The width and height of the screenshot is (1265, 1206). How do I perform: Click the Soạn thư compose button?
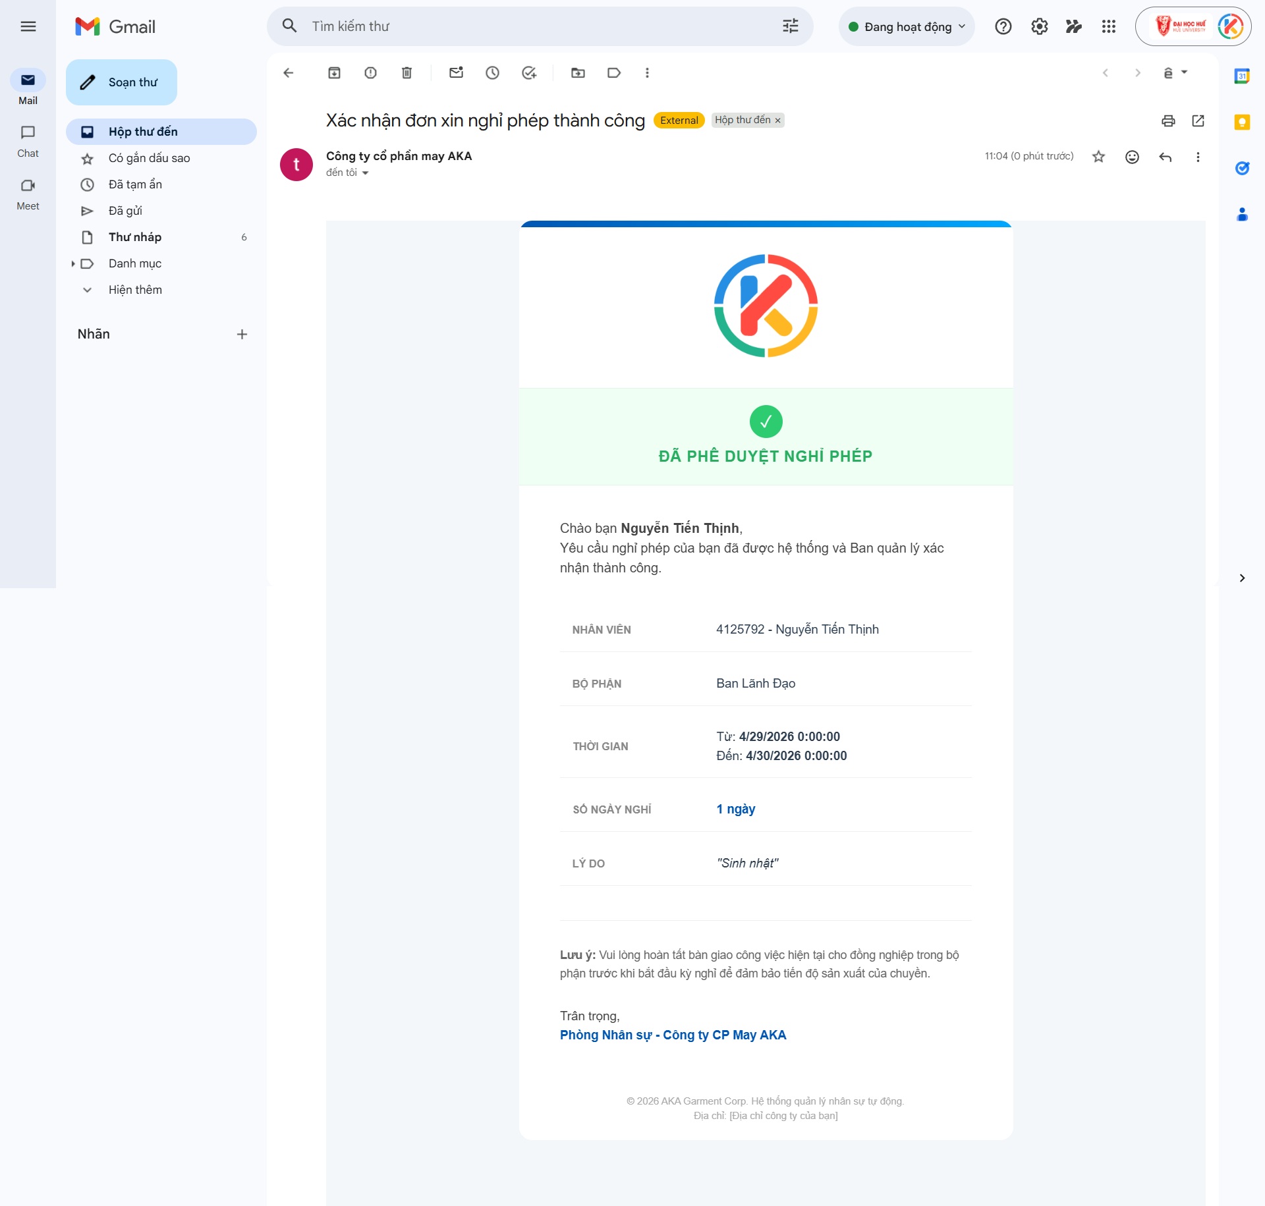(121, 82)
